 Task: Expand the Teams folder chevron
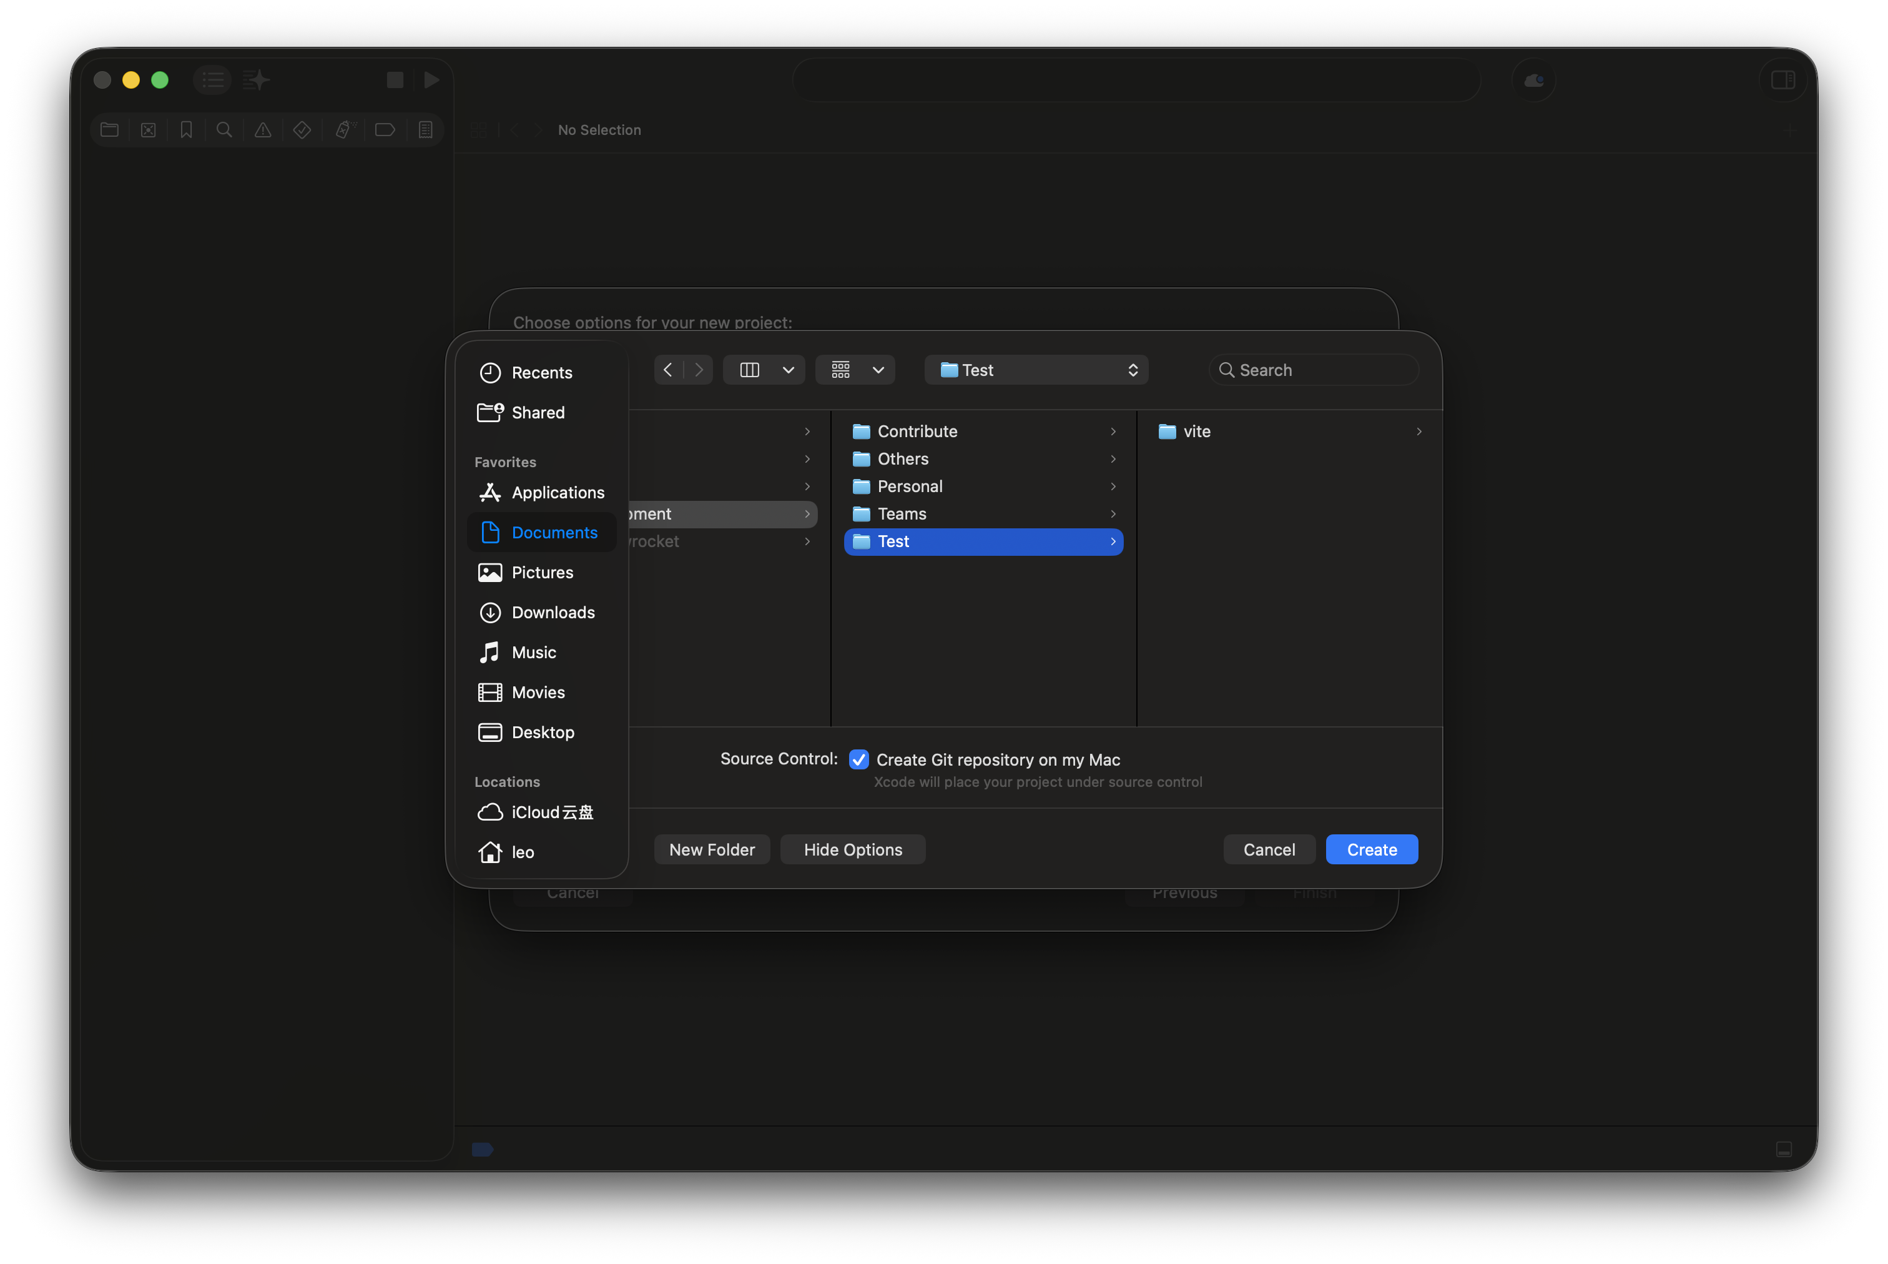pos(1113,513)
